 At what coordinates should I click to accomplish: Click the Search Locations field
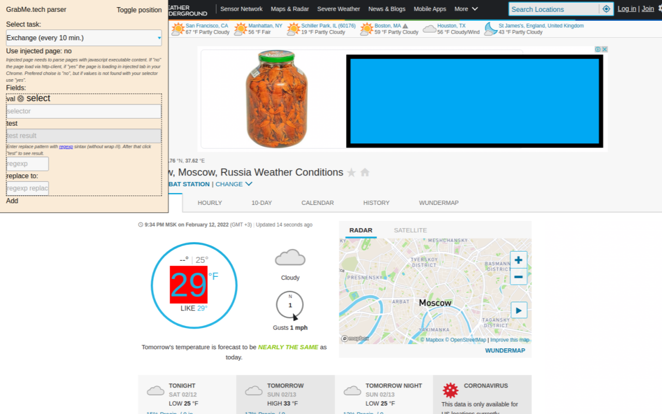(554, 9)
